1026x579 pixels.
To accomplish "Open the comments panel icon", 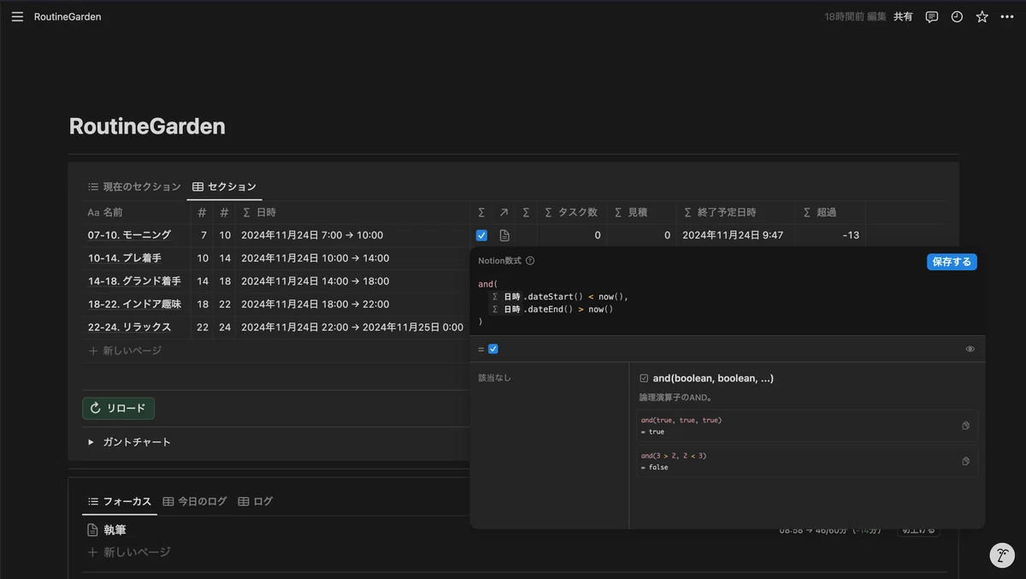I will click(x=932, y=16).
